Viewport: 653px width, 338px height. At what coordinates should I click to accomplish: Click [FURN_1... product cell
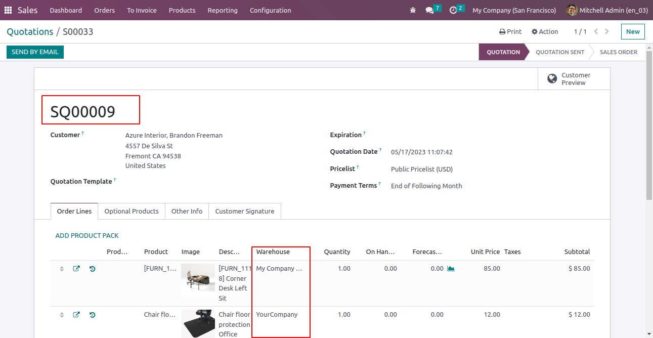(160, 269)
